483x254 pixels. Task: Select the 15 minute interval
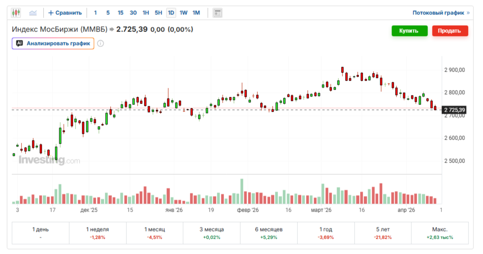(x=121, y=13)
